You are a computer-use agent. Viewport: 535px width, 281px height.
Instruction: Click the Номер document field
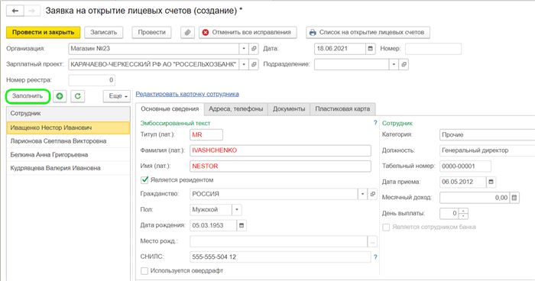[x=433, y=48]
